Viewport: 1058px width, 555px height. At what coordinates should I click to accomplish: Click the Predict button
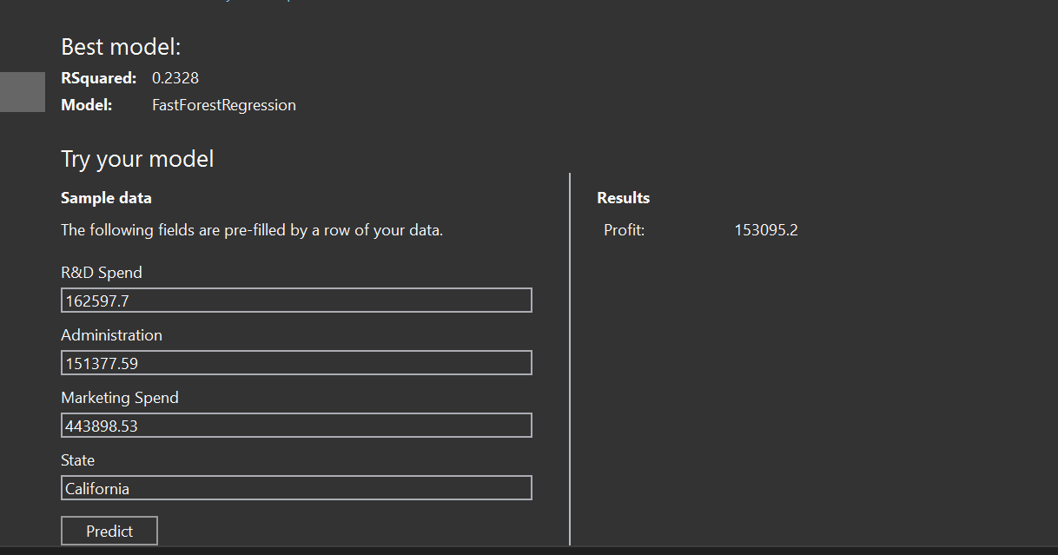(109, 530)
